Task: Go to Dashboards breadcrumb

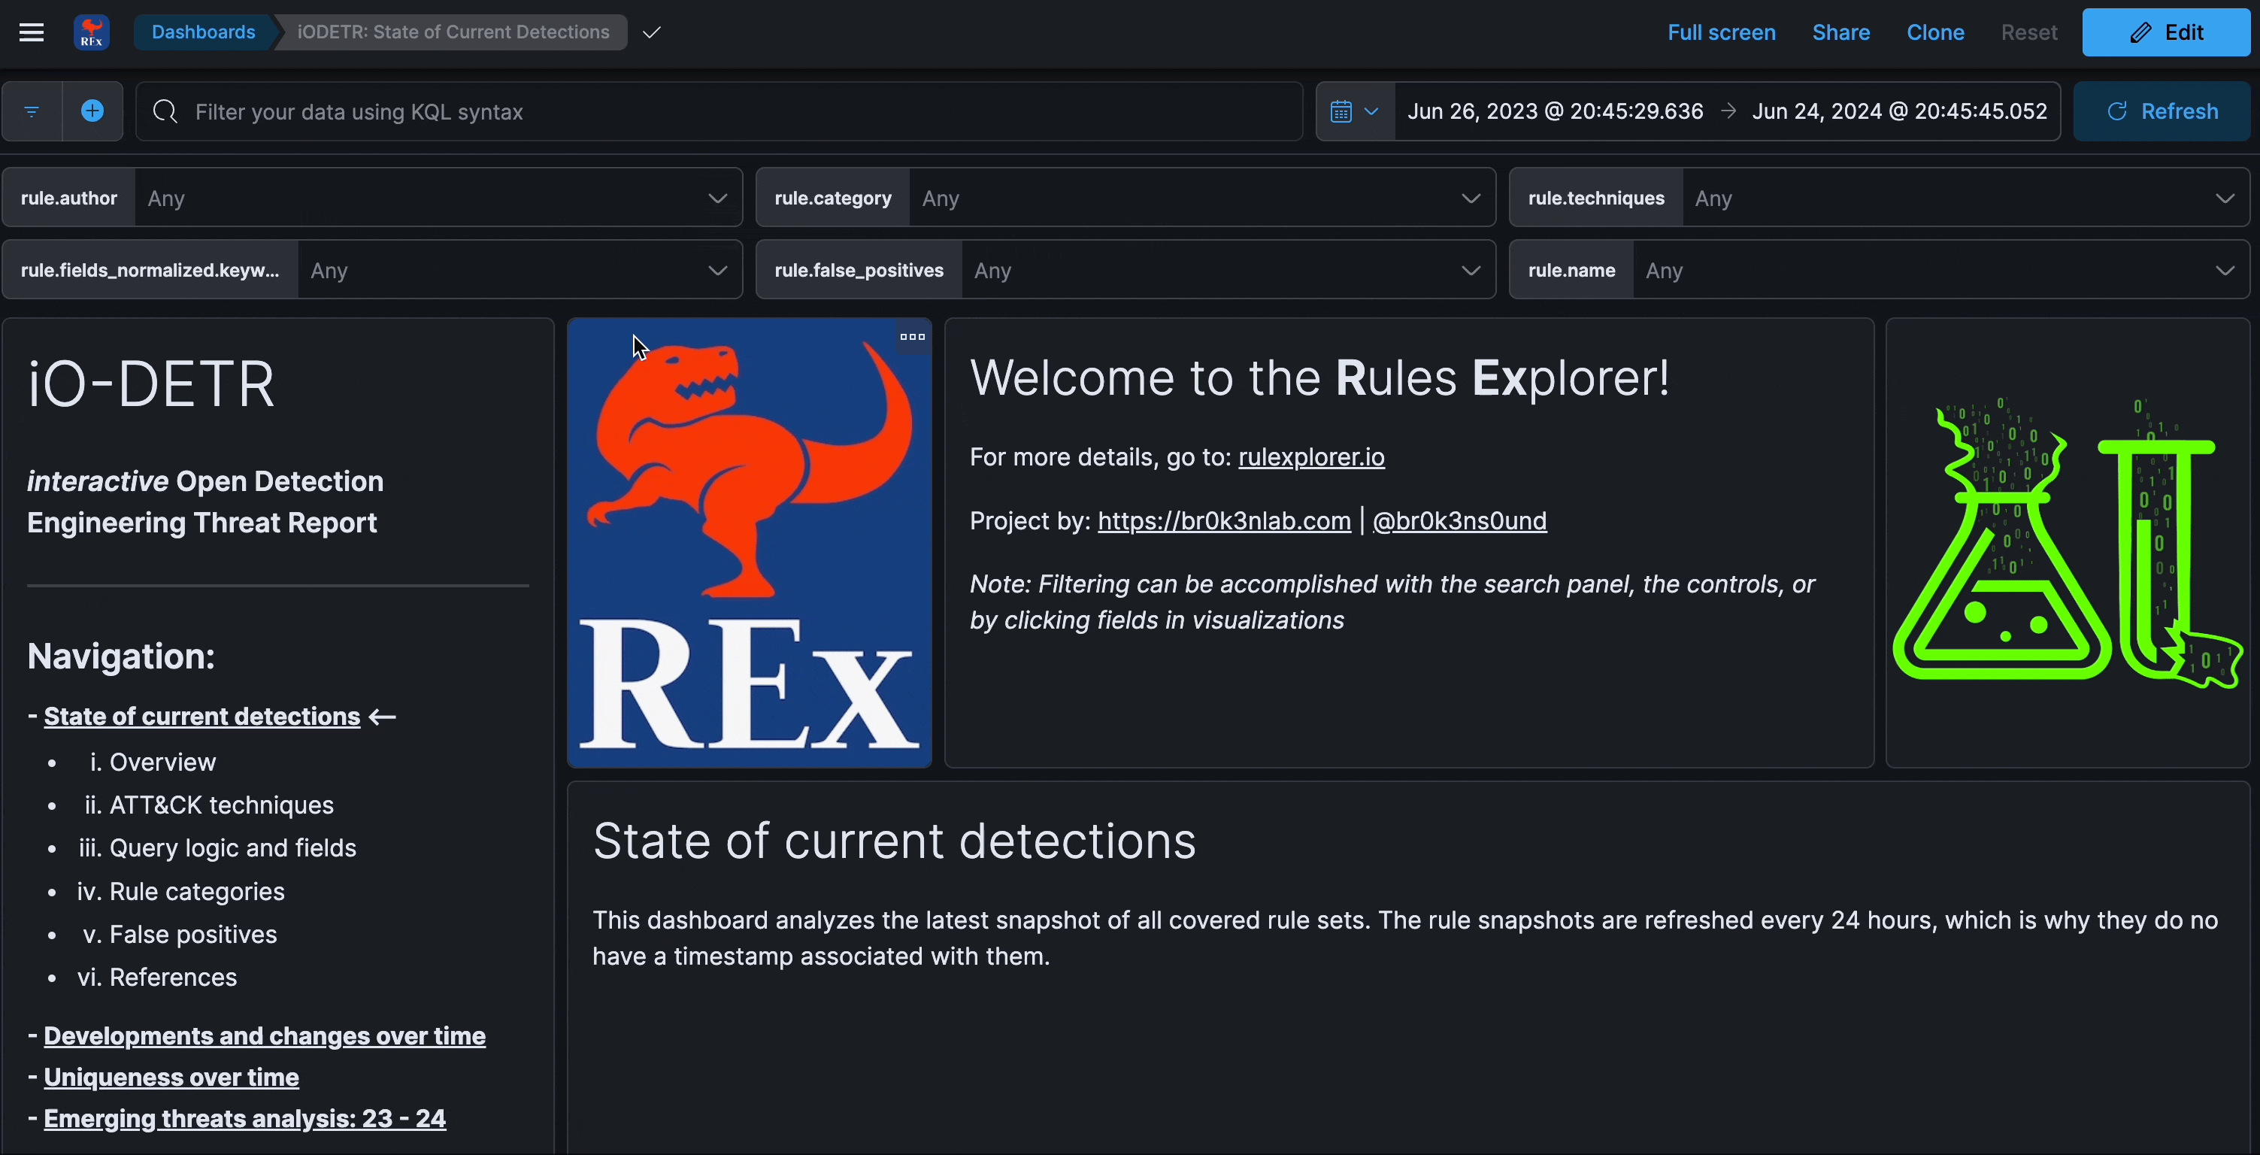Action: point(203,32)
